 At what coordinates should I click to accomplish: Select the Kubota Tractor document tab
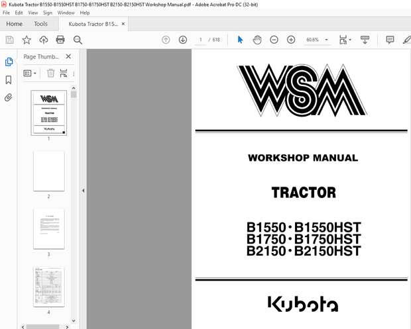(x=93, y=24)
